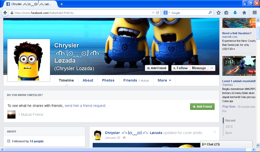Click the browser back arrow button
The image size is (260, 152).
5,13
